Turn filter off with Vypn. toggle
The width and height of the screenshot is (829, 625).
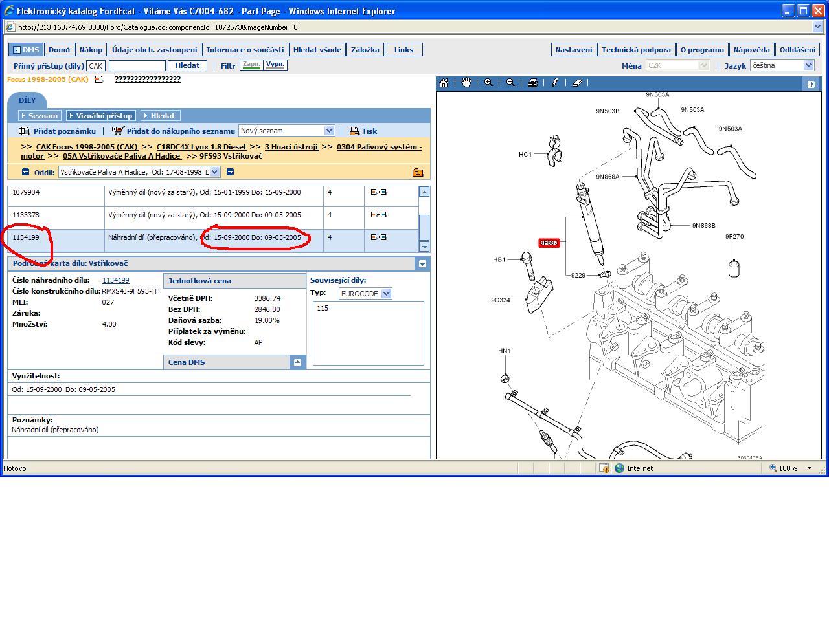(275, 65)
